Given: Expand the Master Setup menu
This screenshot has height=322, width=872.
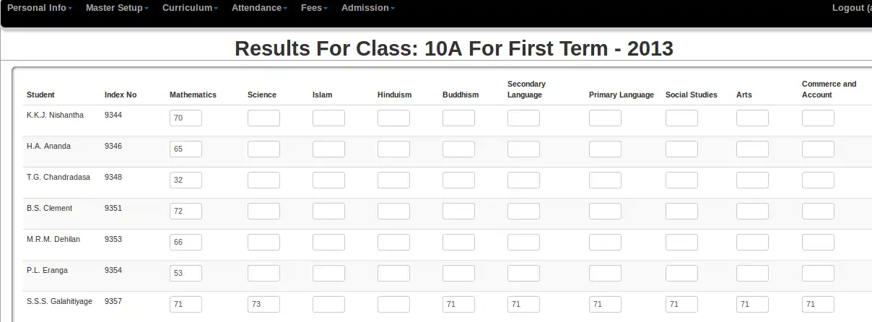Looking at the screenshot, I should point(117,8).
